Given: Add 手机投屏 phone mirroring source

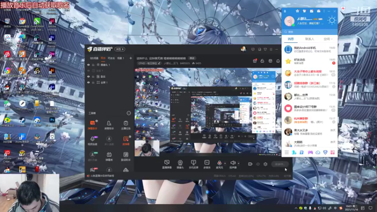Looking at the screenshot, I should point(193,164).
